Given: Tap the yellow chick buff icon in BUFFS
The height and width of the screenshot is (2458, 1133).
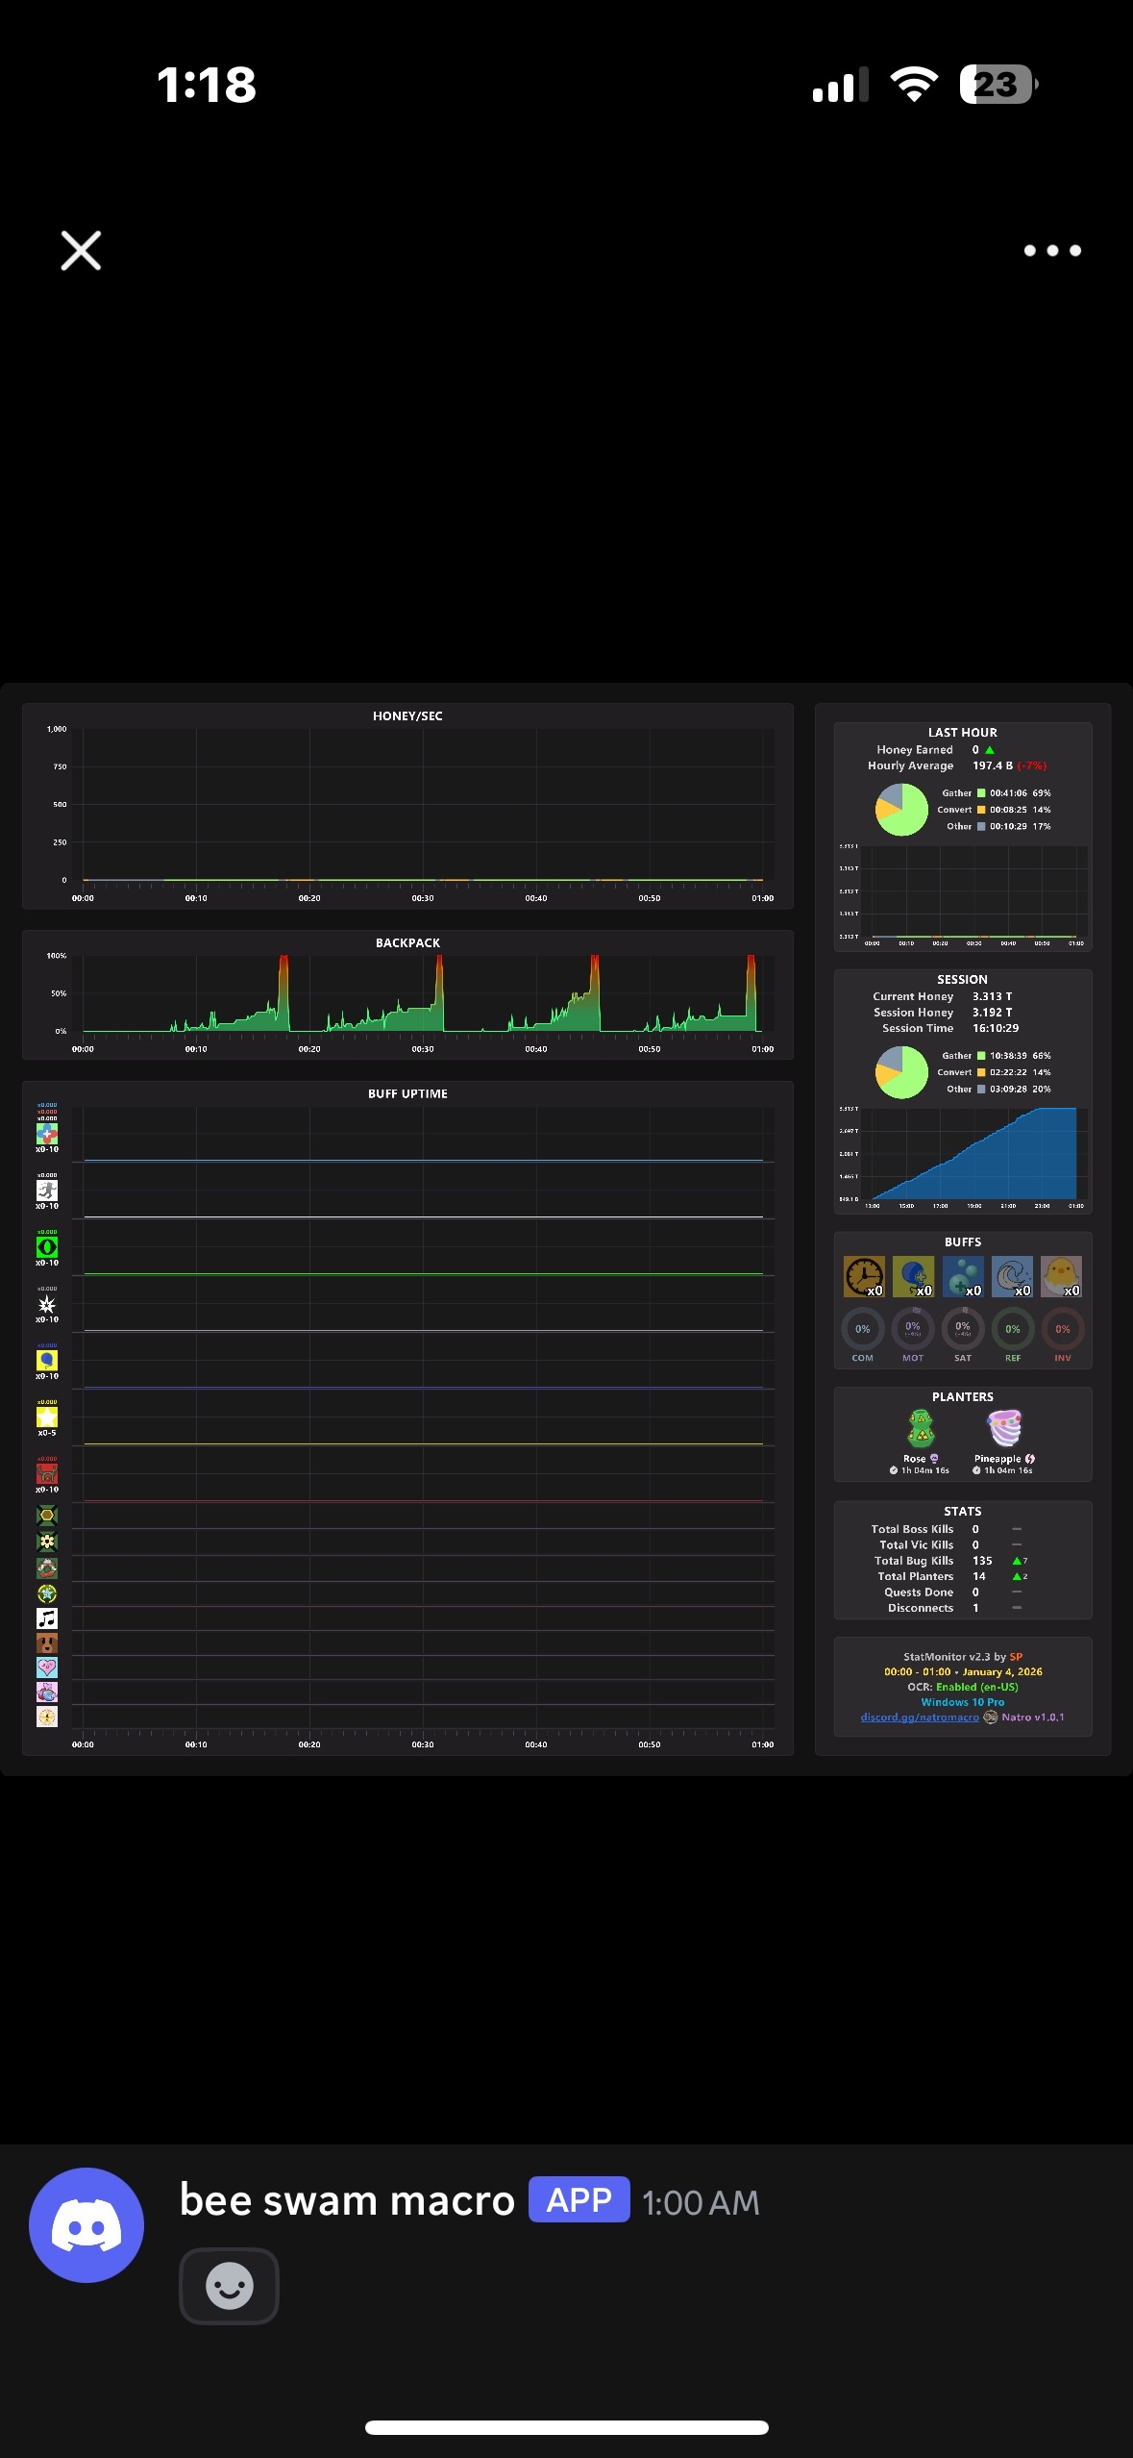Looking at the screenshot, I should tap(1061, 1277).
